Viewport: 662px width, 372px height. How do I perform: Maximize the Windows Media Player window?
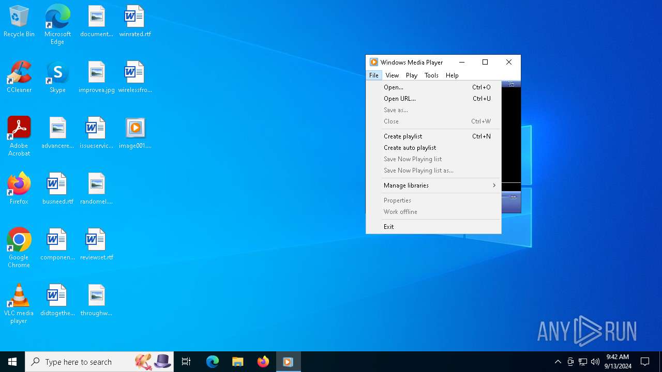click(485, 62)
